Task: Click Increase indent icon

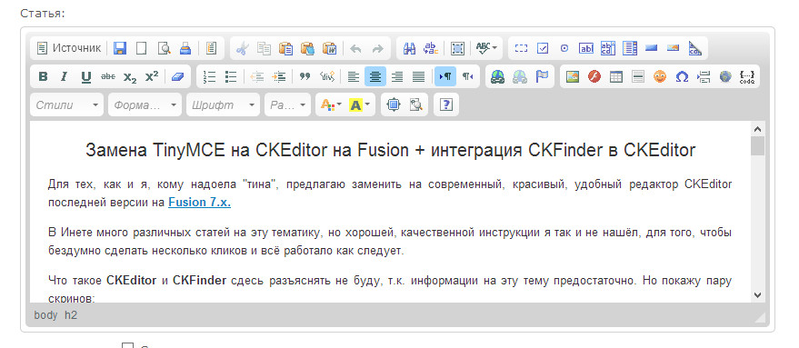Action: tap(279, 76)
